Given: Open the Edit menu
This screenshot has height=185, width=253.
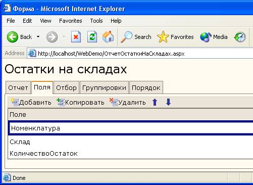Looking at the screenshot, I should pyautogui.click(x=27, y=21).
